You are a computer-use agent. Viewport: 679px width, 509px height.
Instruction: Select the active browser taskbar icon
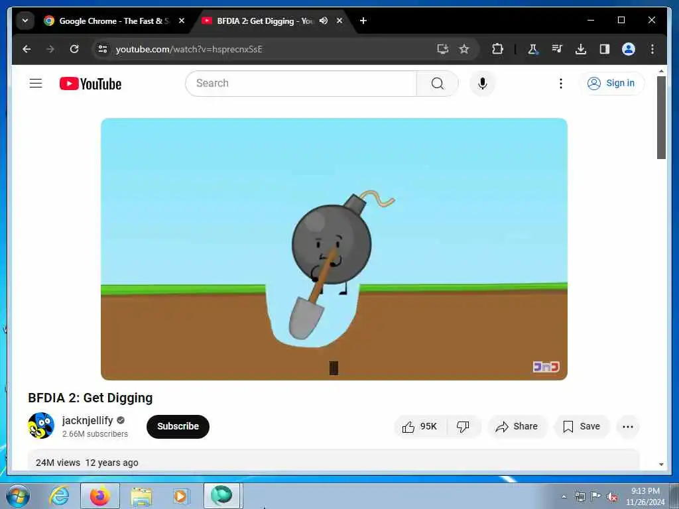(x=221, y=496)
